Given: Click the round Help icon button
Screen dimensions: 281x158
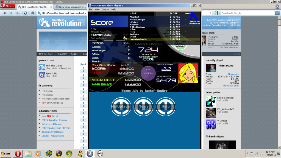Looking at the screenshot, I should point(166,107).
